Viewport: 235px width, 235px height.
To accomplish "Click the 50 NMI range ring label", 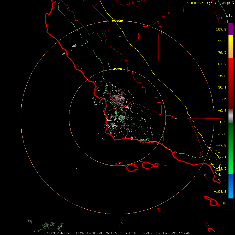I will point(117,69).
